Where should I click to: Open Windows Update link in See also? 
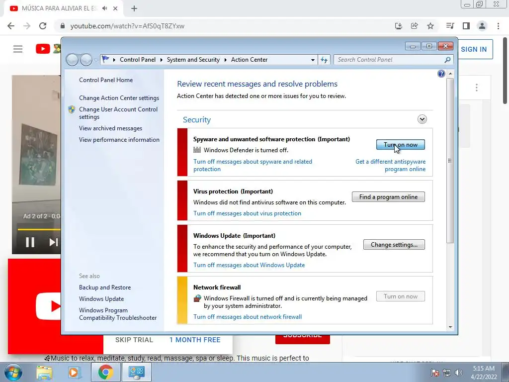click(101, 299)
